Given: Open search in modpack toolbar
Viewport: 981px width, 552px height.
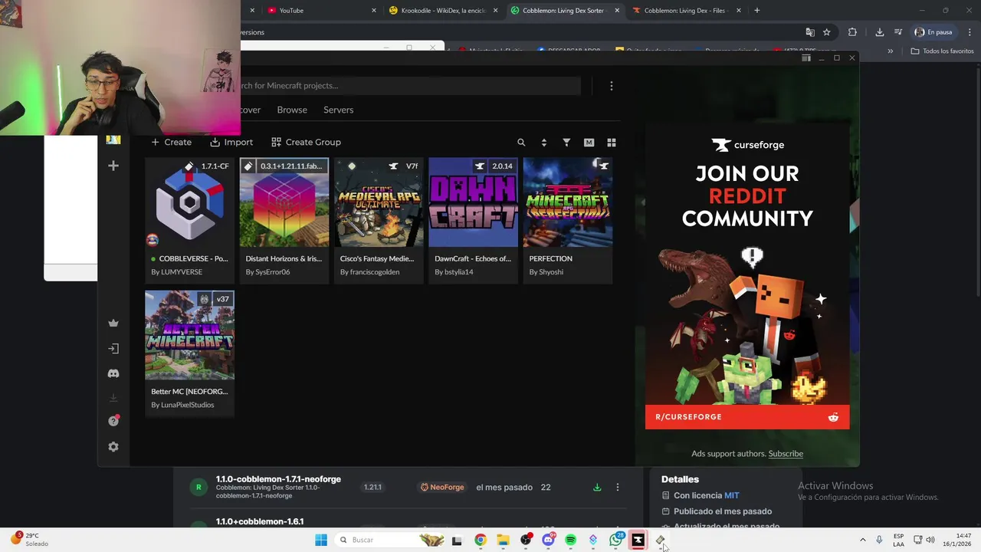Looking at the screenshot, I should [521, 143].
